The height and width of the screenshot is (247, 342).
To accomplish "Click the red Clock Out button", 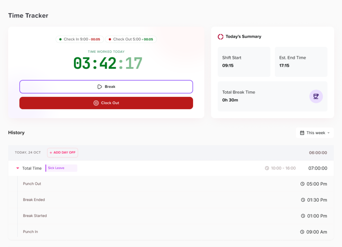I will pyautogui.click(x=106, y=103).
